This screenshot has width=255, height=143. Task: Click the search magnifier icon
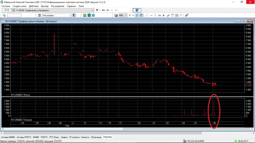point(4,15)
